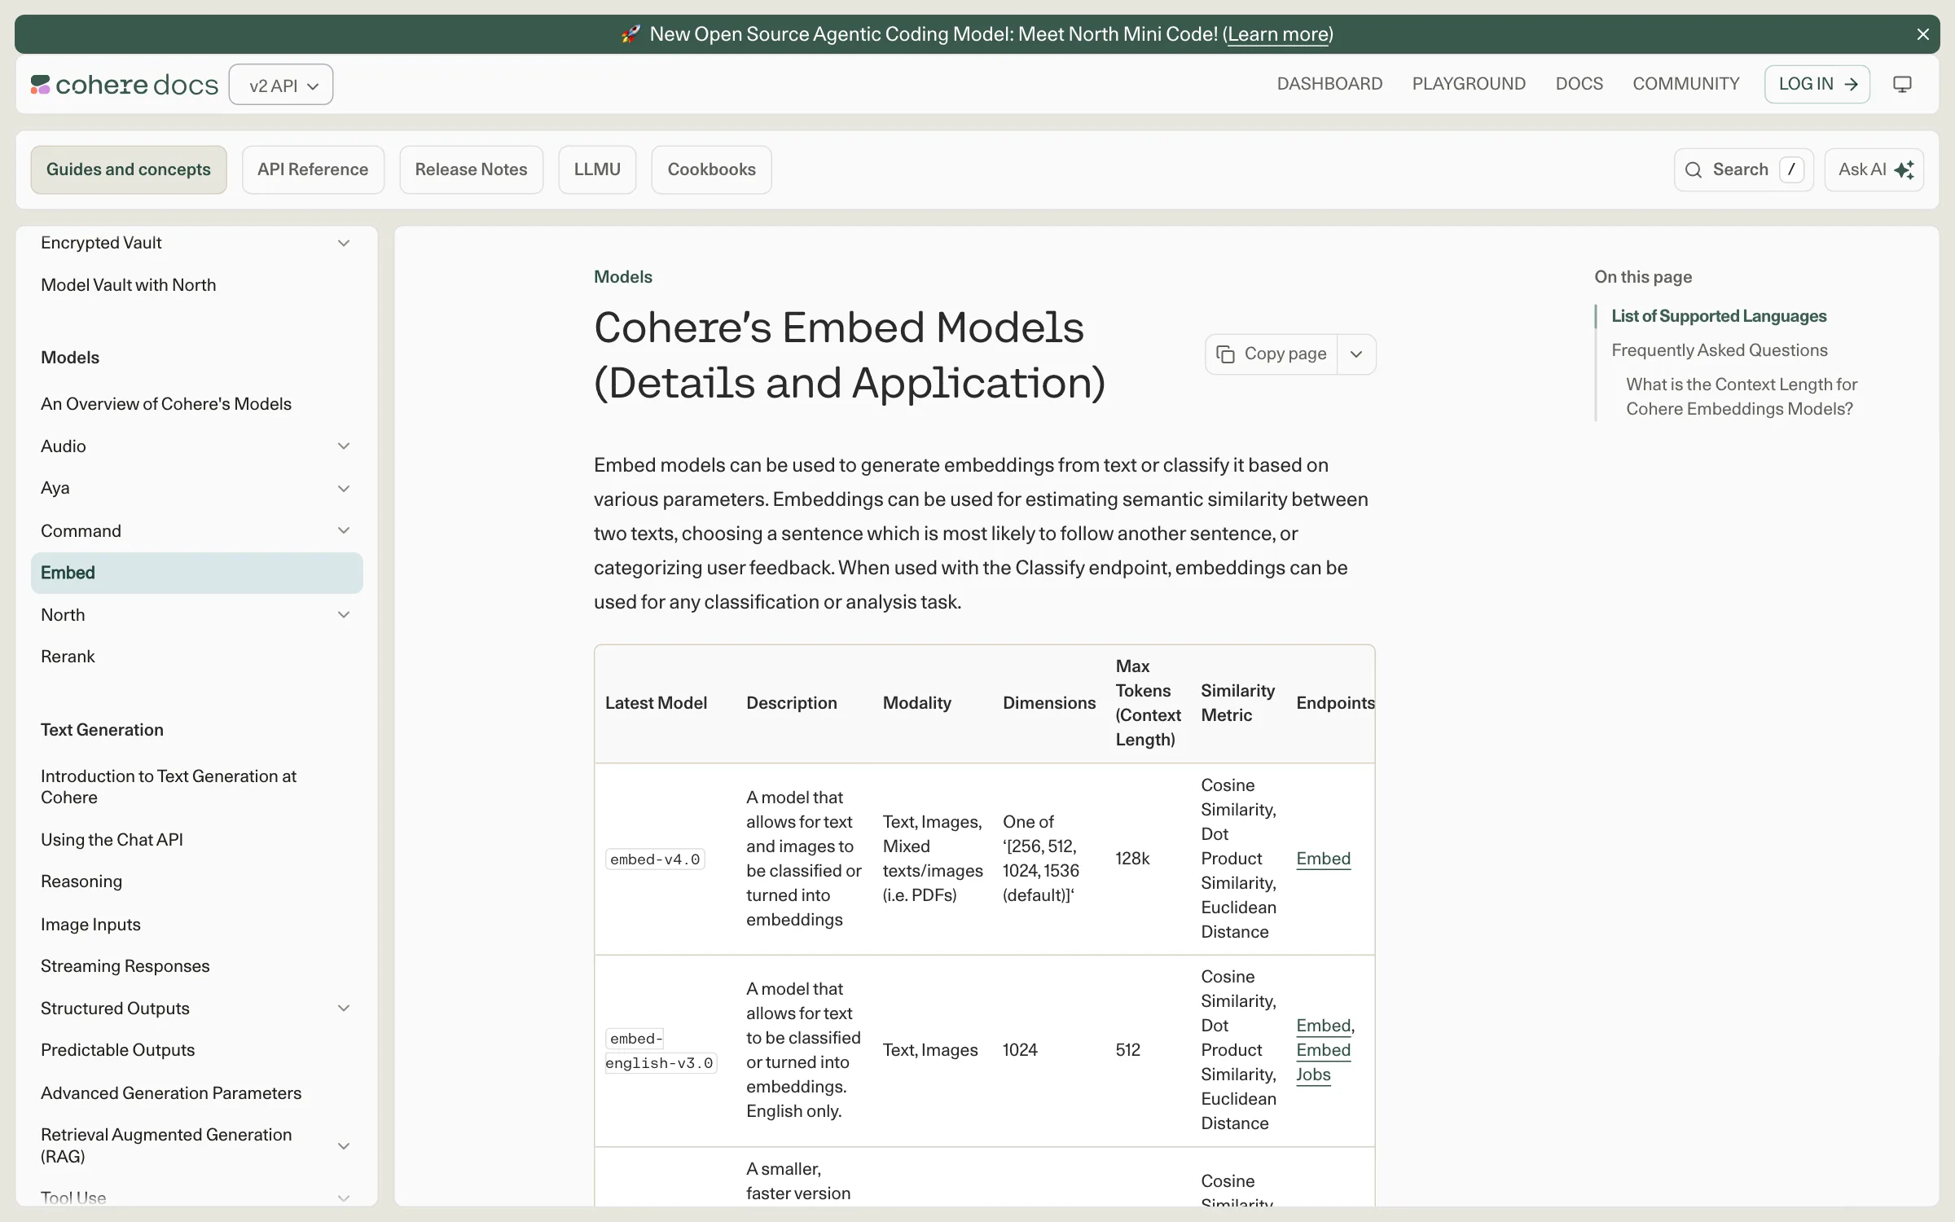Open the LLMU tab
The width and height of the screenshot is (1955, 1222).
[597, 169]
